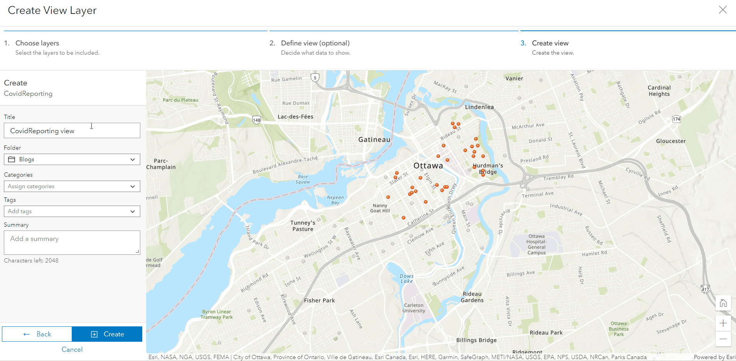
Task: Cancel the view layer creation
Action: (x=72, y=349)
